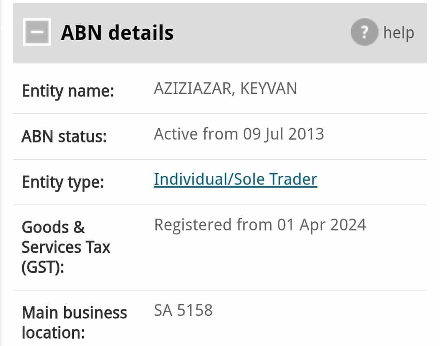Click the state abbreviation SA
The image size is (440, 346).
coord(163,311)
